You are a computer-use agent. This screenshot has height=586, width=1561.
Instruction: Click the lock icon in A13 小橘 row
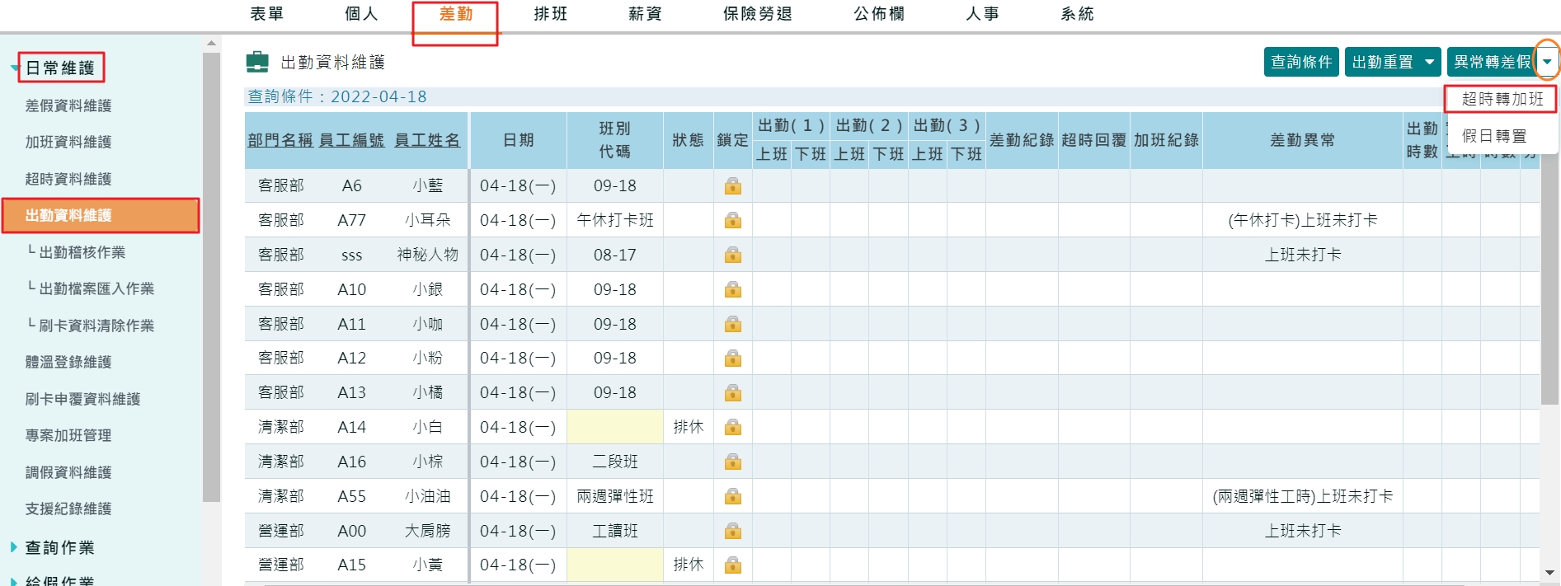click(x=732, y=393)
